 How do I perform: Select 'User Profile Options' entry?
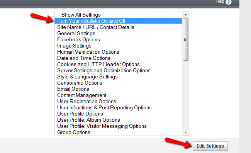[118, 114]
